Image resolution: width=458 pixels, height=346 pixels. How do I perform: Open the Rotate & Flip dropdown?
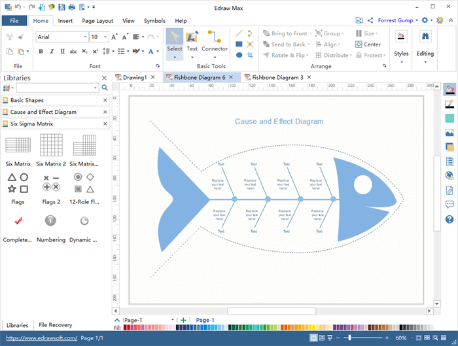(286, 55)
